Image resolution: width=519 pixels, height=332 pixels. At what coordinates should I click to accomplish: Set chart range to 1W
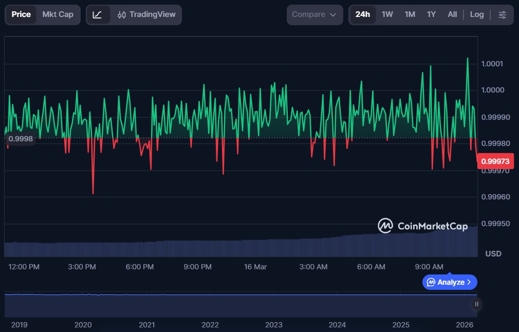click(x=387, y=14)
